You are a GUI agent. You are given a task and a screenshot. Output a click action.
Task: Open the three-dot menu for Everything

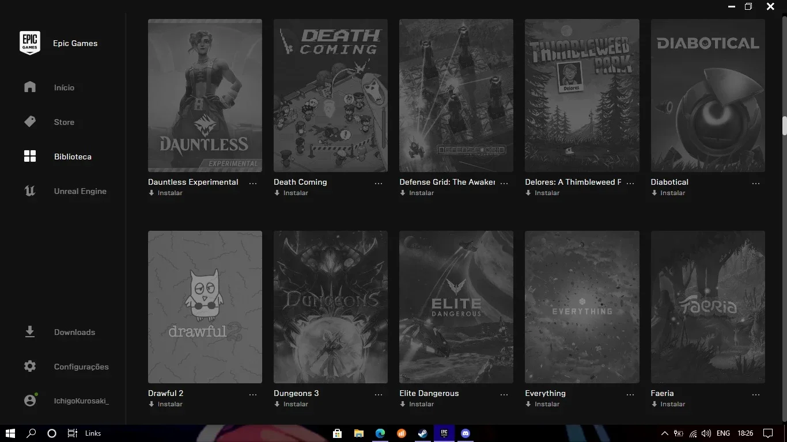pos(630,394)
